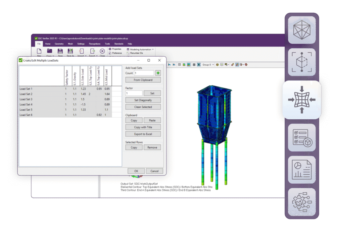This screenshot has height=232, width=339.
Task: Click the Set Diagonally button
Action: tap(143, 100)
